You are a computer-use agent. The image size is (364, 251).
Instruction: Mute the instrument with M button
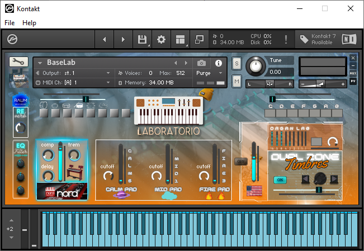(237, 81)
